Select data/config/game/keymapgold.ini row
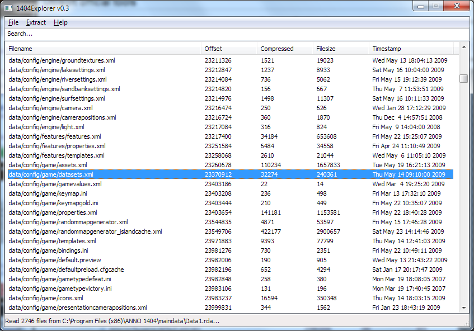 tap(231, 204)
